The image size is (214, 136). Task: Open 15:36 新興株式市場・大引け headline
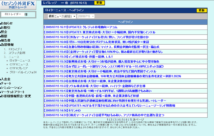pos(101,62)
